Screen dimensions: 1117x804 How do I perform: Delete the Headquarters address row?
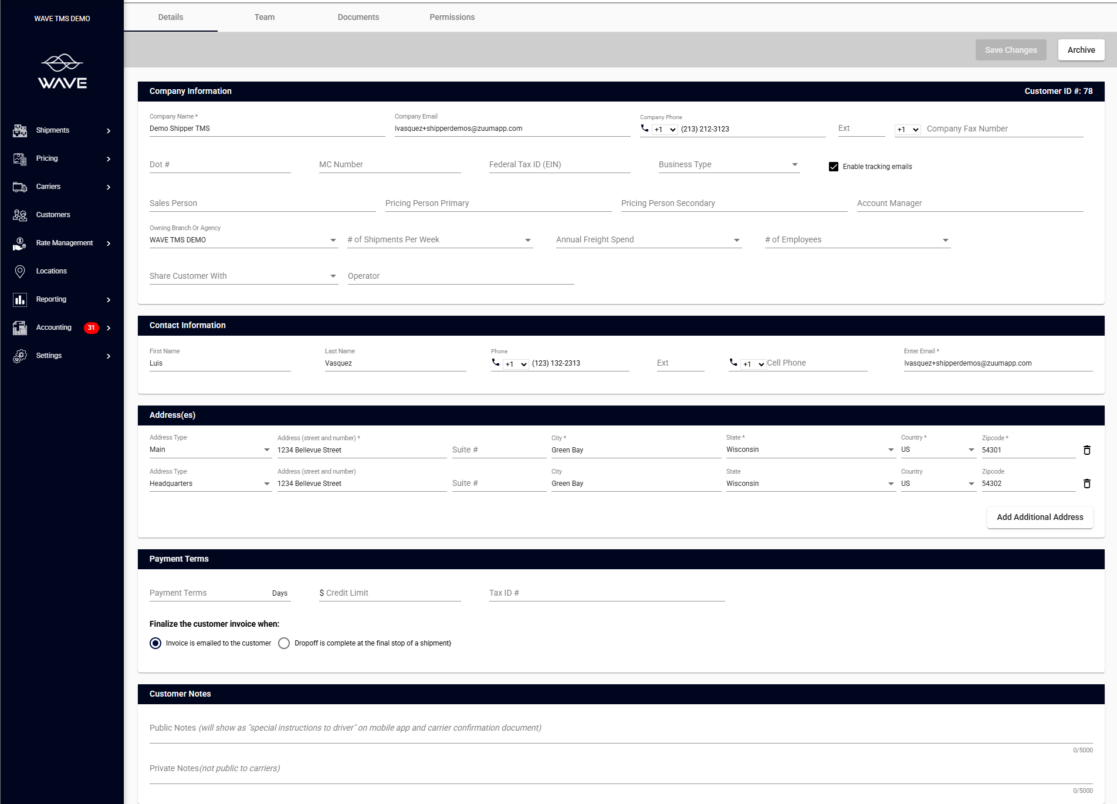coord(1086,484)
